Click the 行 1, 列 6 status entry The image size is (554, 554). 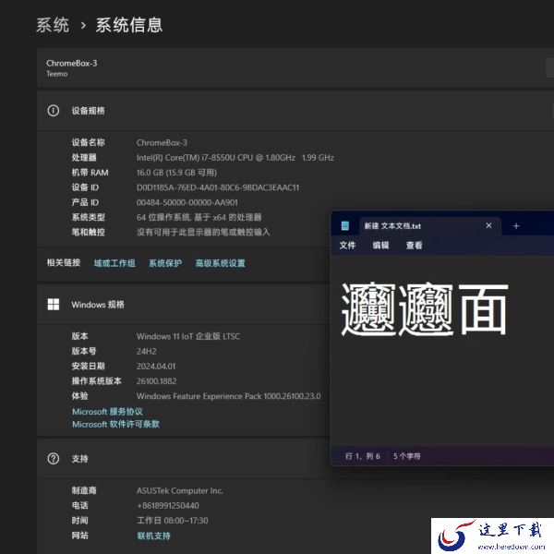tap(363, 456)
